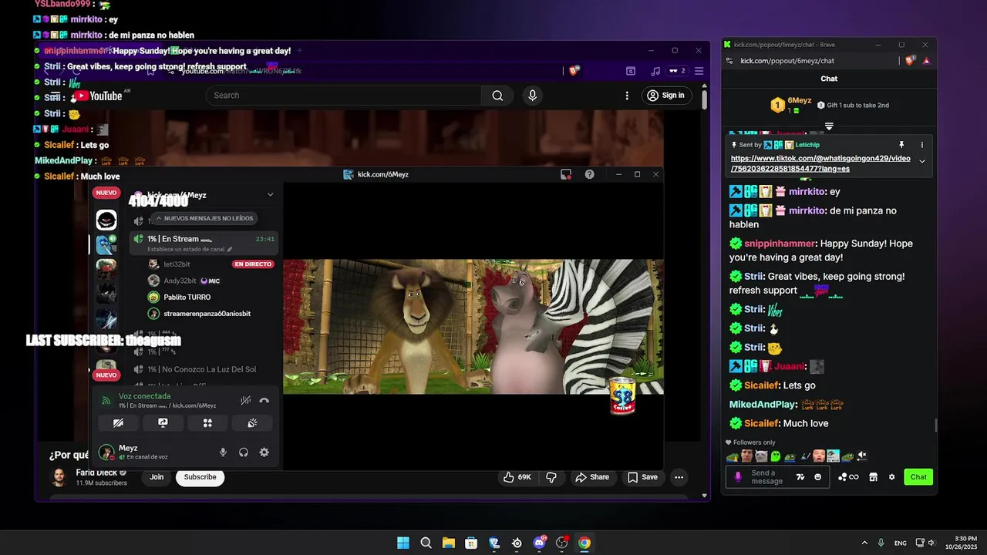This screenshot has height=555, width=987.
Task: Click green Chat send button
Action: [918, 477]
